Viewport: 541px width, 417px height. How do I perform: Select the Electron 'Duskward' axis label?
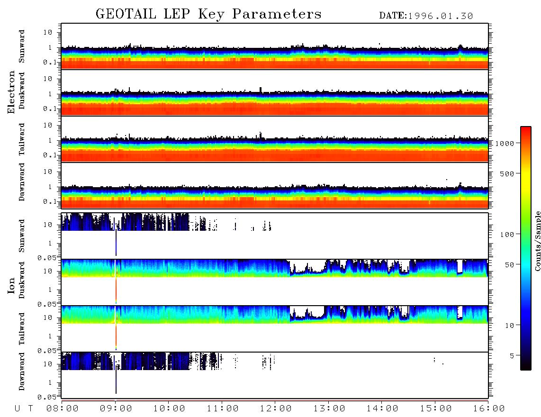click(x=22, y=91)
